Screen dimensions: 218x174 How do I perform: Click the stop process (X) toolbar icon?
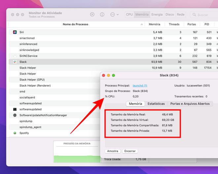pyautogui.click(x=92, y=14)
